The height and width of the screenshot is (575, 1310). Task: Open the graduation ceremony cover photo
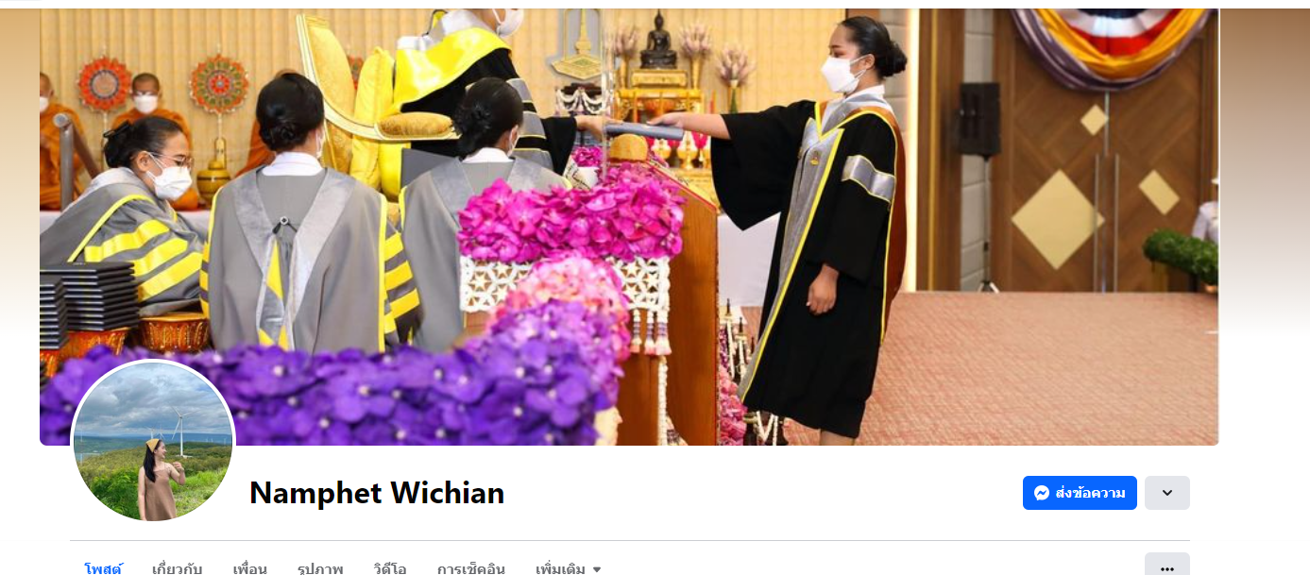[629, 227]
